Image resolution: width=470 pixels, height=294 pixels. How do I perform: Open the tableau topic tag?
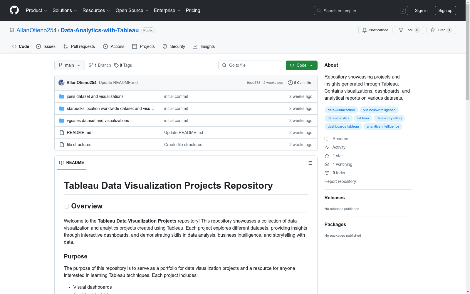point(363,118)
